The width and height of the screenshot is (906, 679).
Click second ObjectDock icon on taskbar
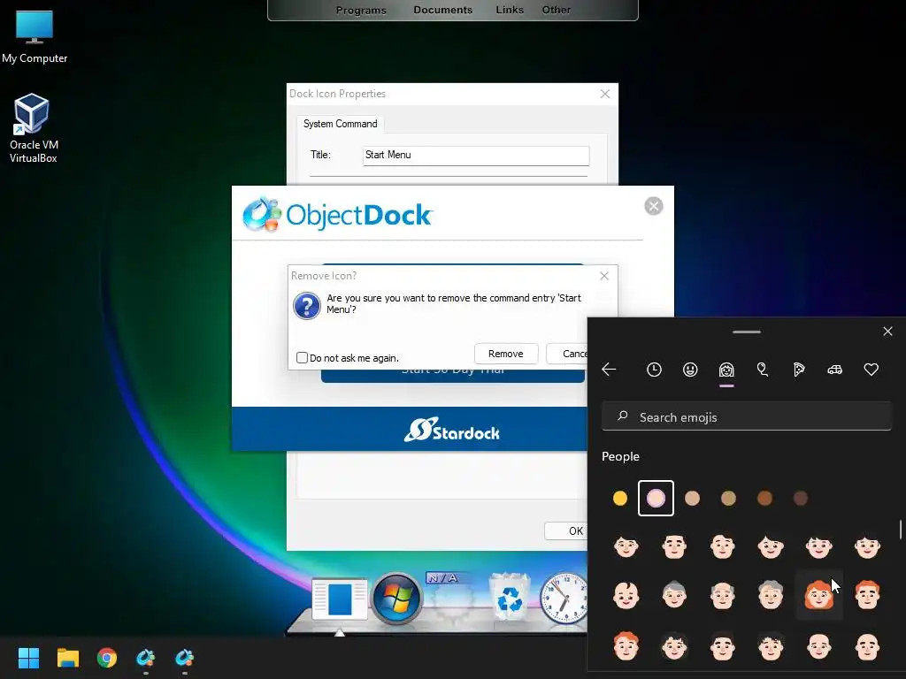[184, 658]
